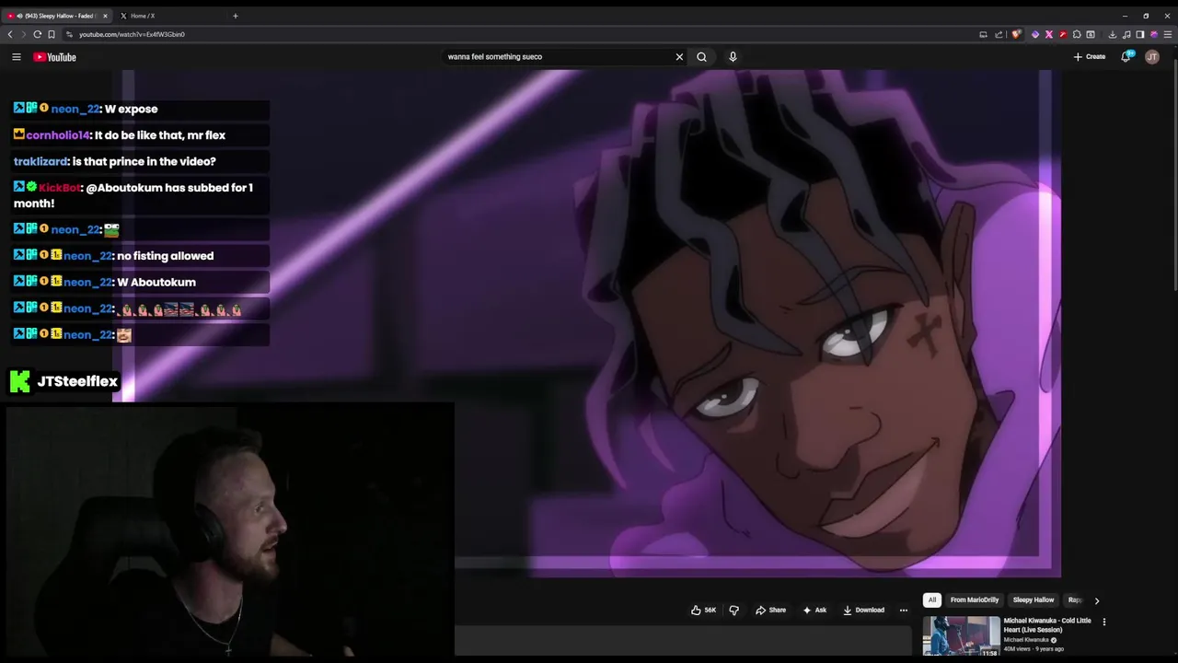Share the video
The width and height of the screenshot is (1178, 663).
click(771, 610)
